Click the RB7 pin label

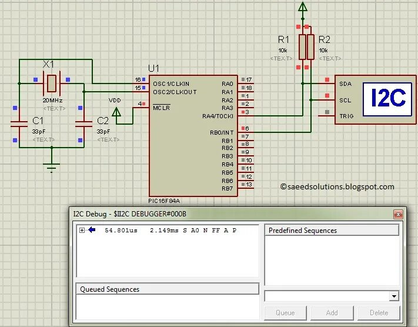point(228,189)
